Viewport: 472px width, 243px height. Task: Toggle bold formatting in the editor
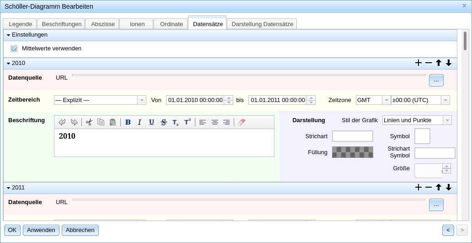(128, 122)
